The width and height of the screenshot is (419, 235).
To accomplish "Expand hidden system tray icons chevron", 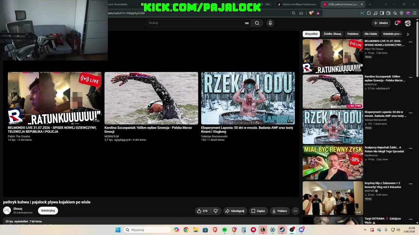I will [365, 230].
